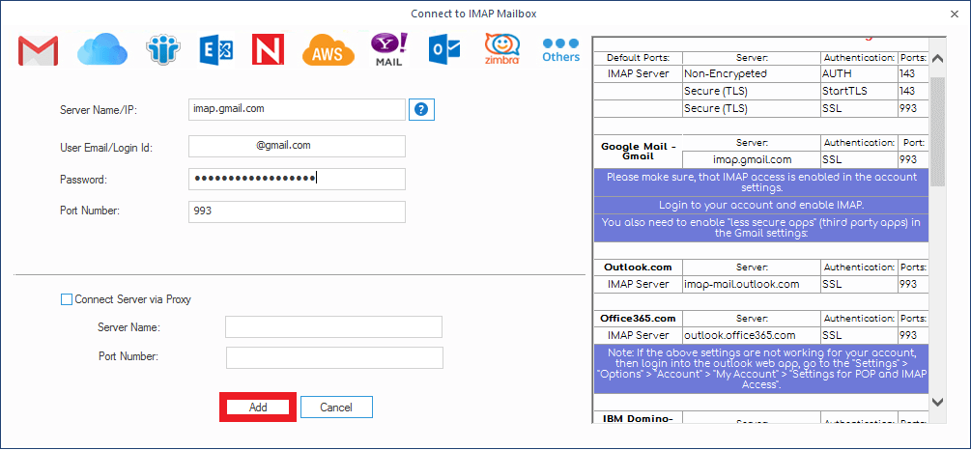This screenshot has width=971, height=450.
Task: Click the 'Password:' label
Action: click(84, 181)
